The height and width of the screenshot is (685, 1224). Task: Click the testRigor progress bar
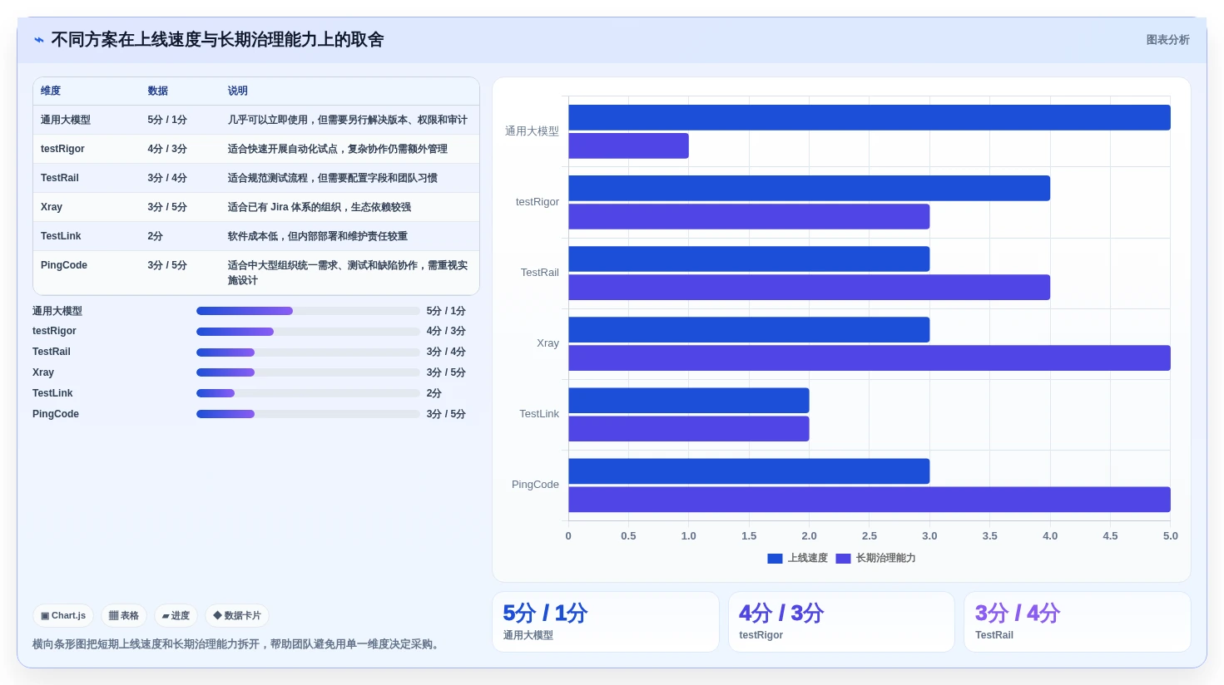coord(308,332)
